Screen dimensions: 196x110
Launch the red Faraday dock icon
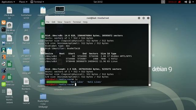[x=3, y=77]
